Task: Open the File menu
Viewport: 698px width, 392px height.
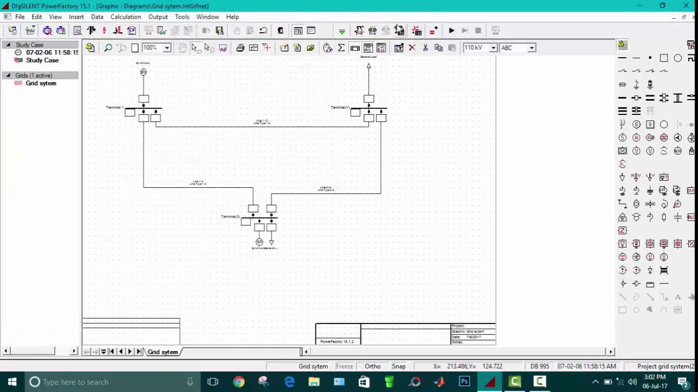Action: (20, 17)
